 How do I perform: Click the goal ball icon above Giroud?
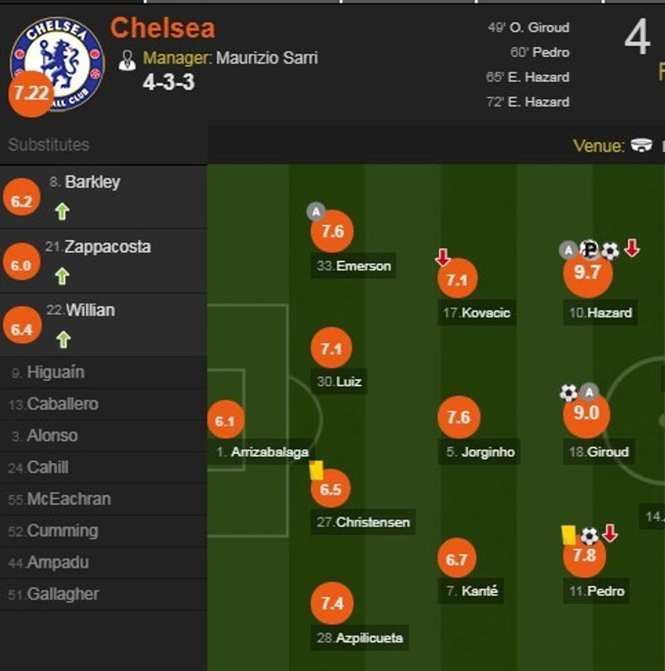(569, 392)
